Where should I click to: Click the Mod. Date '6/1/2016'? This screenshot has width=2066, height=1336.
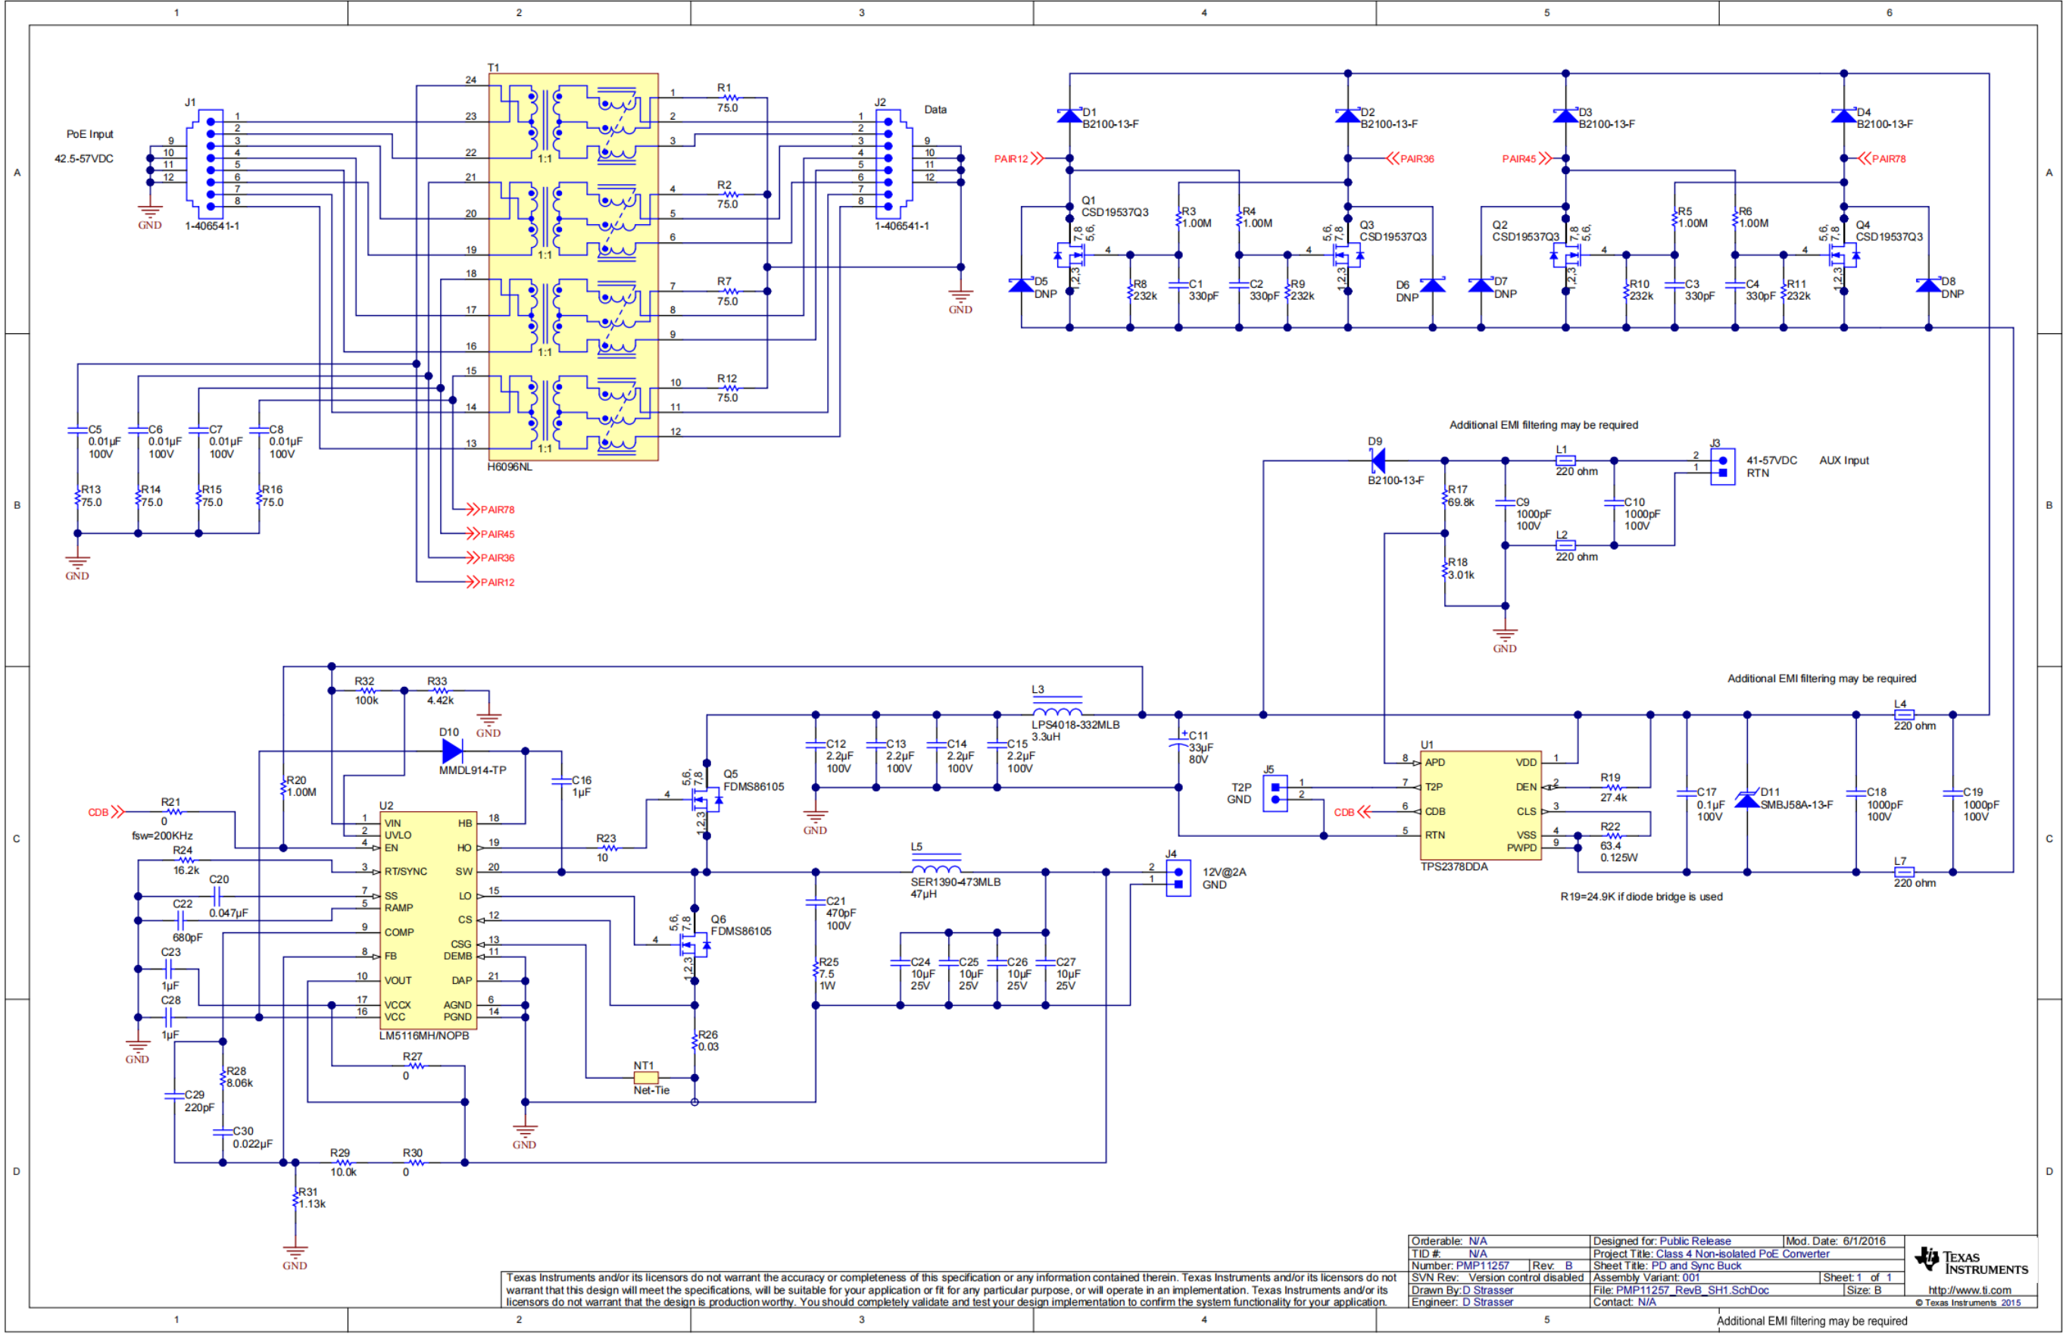(x=1864, y=1241)
